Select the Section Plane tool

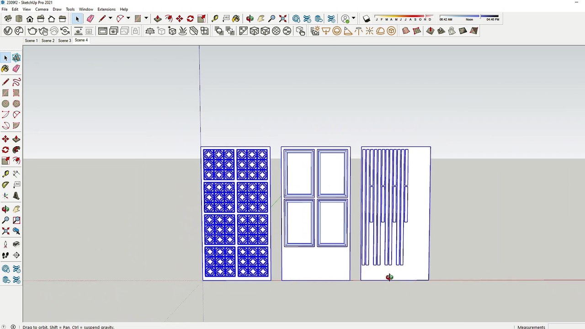click(x=16, y=255)
